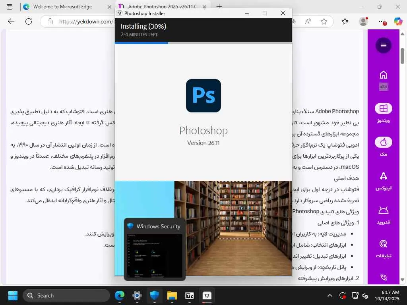Add page to favorites star icon
This screenshot has height=305, width=407.
point(324,21)
